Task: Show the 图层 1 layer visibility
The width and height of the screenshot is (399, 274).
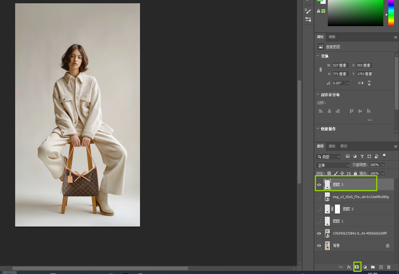Action: coord(319,221)
